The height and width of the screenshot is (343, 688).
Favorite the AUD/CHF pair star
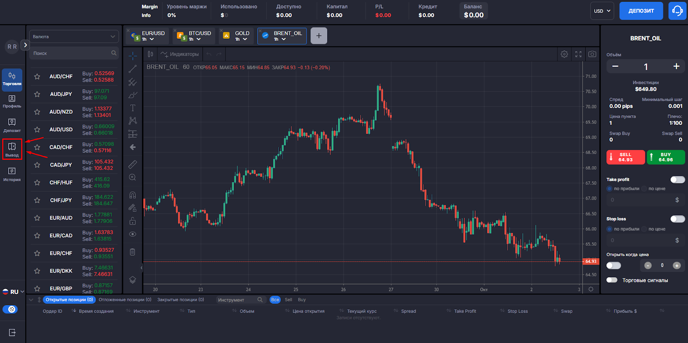[37, 77]
